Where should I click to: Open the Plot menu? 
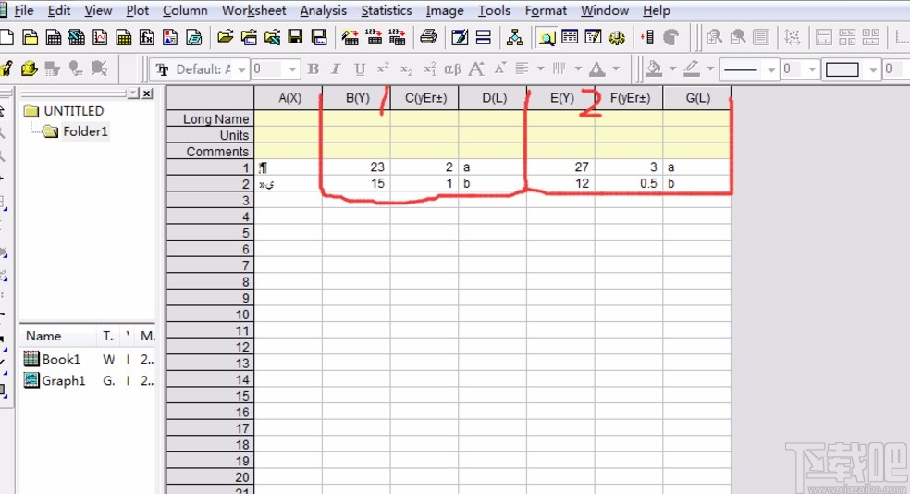(138, 10)
